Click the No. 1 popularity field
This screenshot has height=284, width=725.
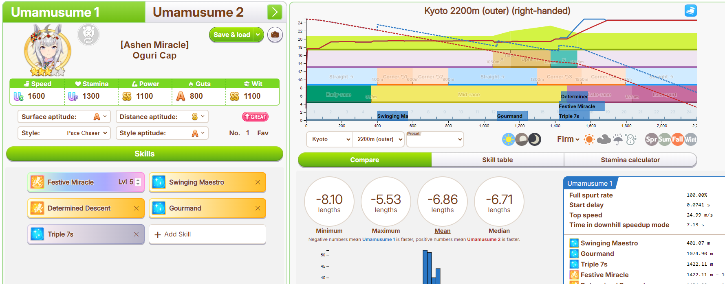pyautogui.click(x=247, y=133)
